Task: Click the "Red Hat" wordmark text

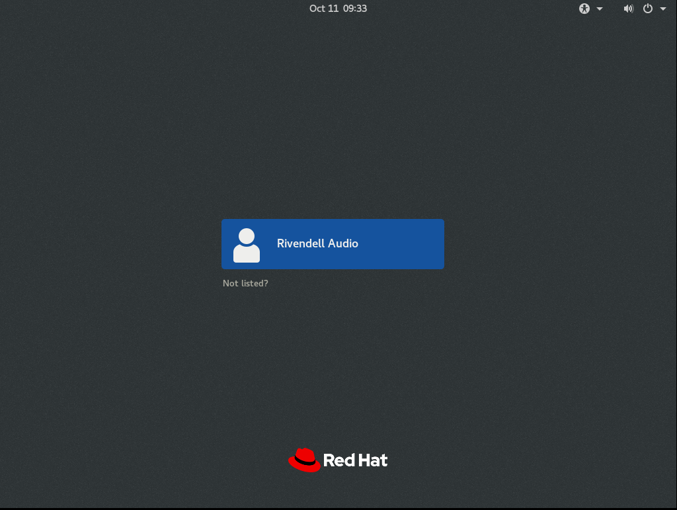Action: [x=355, y=460]
